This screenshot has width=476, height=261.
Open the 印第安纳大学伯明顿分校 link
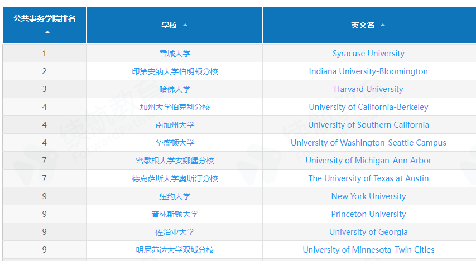(175, 71)
